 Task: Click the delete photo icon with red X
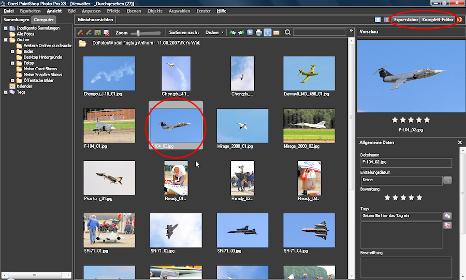coord(106,33)
